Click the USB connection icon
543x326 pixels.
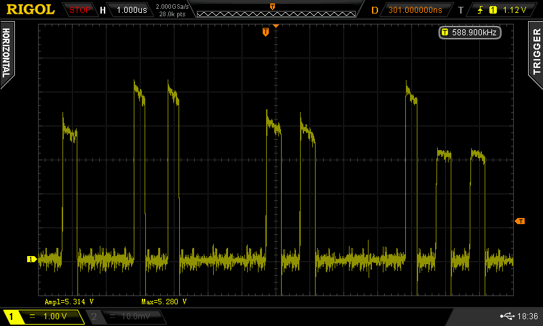507,316
